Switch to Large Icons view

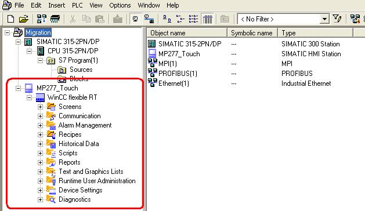point(167,19)
